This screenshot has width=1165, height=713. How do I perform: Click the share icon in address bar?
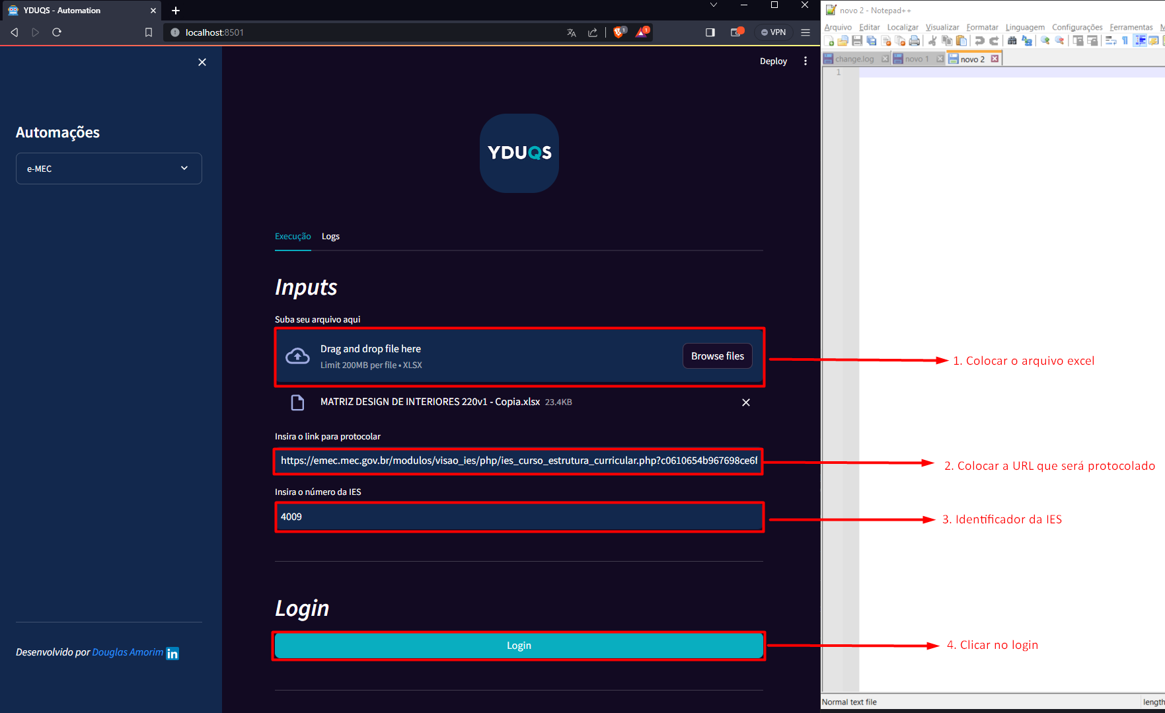(593, 32)
